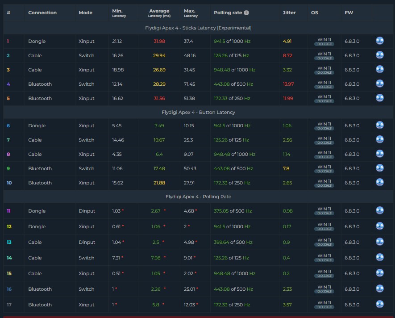The image size is (395, 318).
Task: Click the max latency value 25.01
Action: tap(189, 289)
